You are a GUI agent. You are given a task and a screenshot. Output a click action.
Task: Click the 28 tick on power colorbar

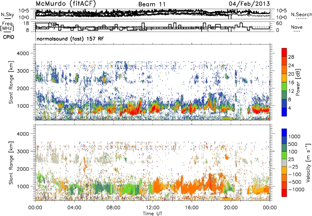[291, 57]
